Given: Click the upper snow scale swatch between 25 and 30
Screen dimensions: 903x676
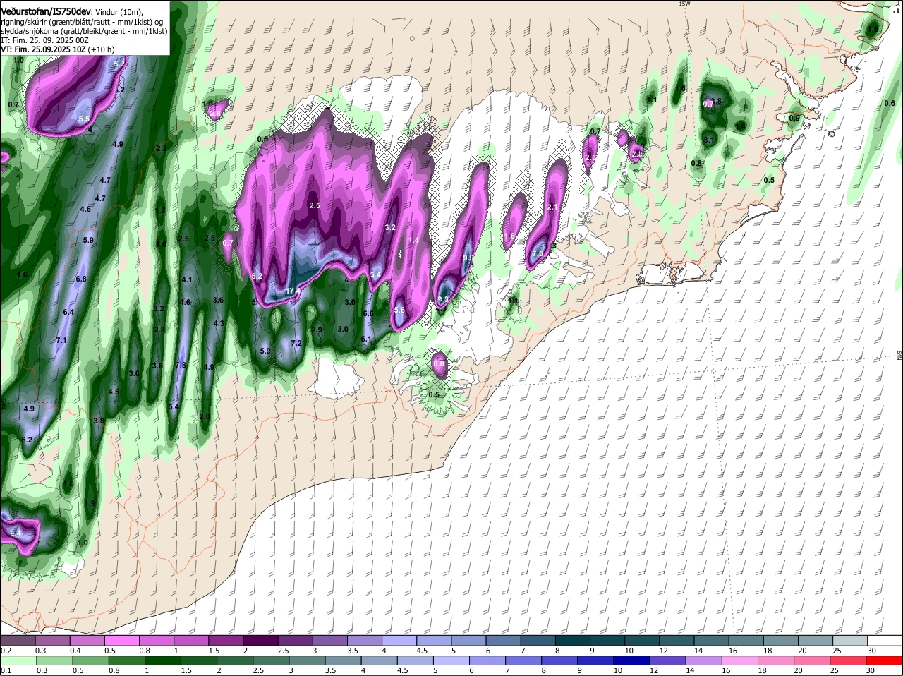Looking at the screenshot, I should [850, 641].
